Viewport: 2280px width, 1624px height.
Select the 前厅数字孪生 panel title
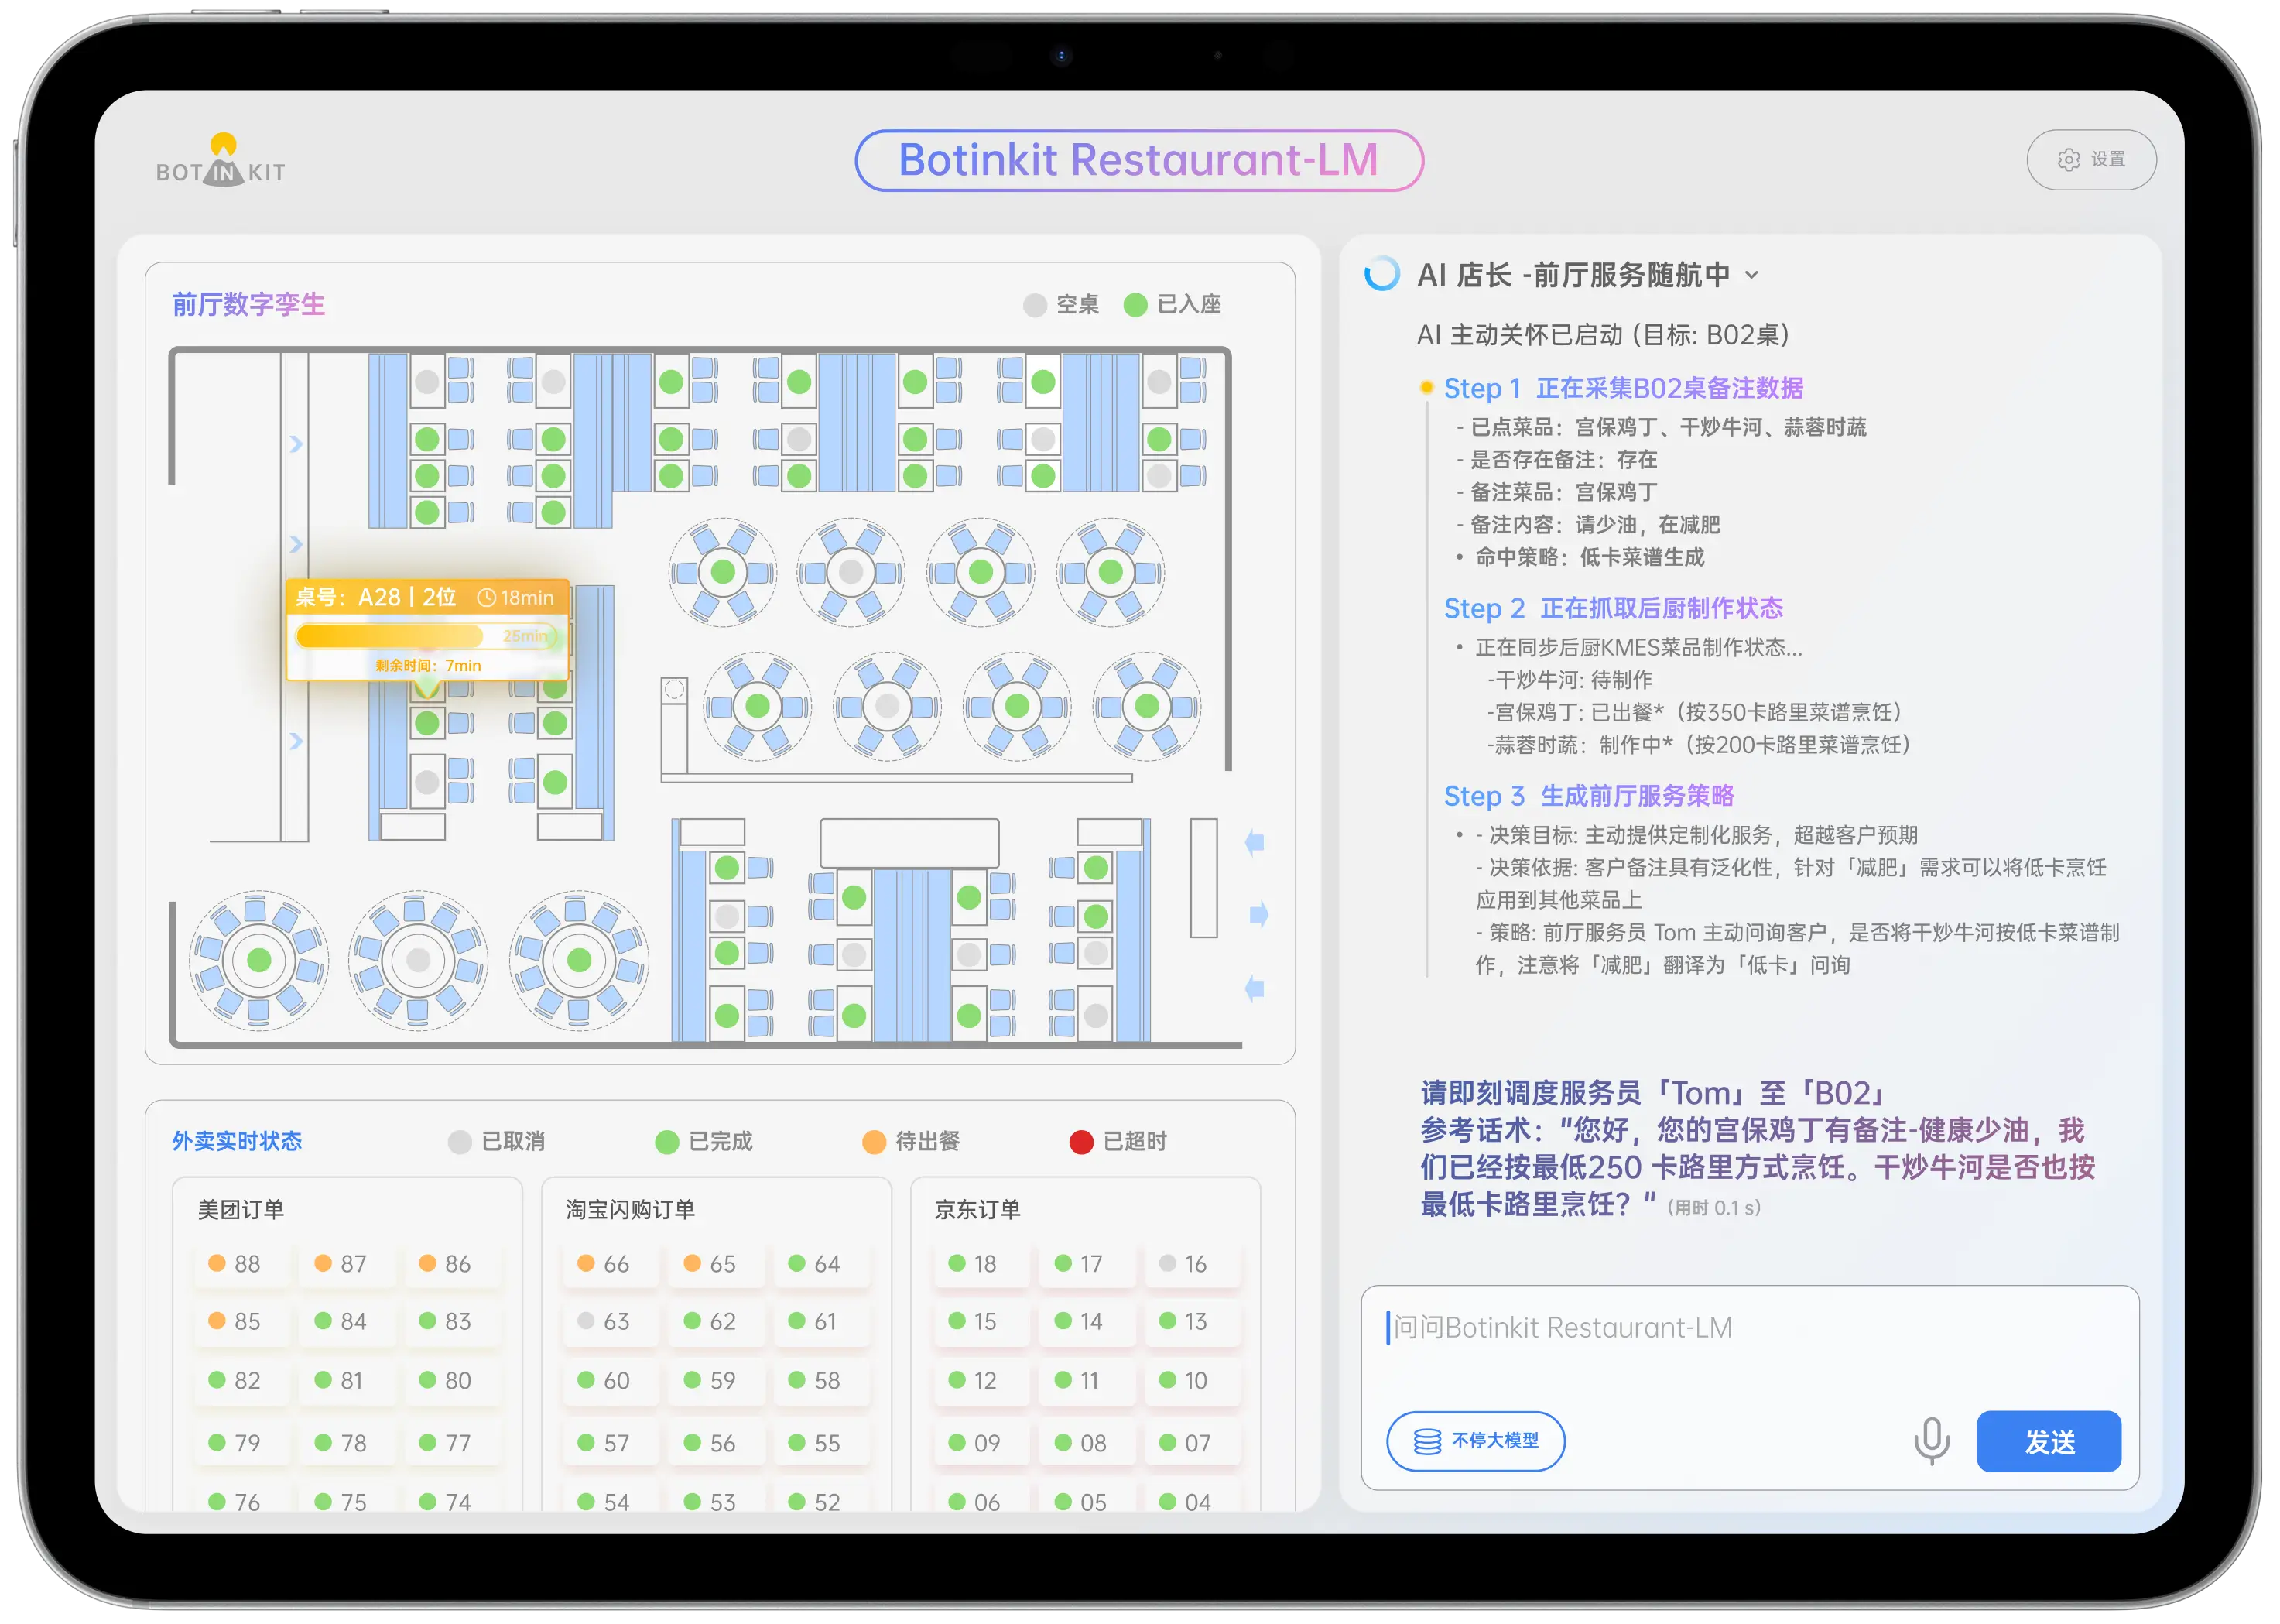click(x=249, y=305)
